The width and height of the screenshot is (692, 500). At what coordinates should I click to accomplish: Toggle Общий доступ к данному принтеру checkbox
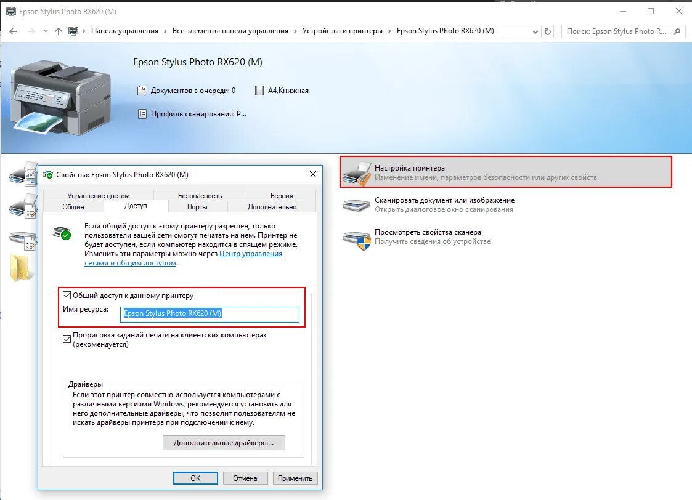tap(67, 296)
